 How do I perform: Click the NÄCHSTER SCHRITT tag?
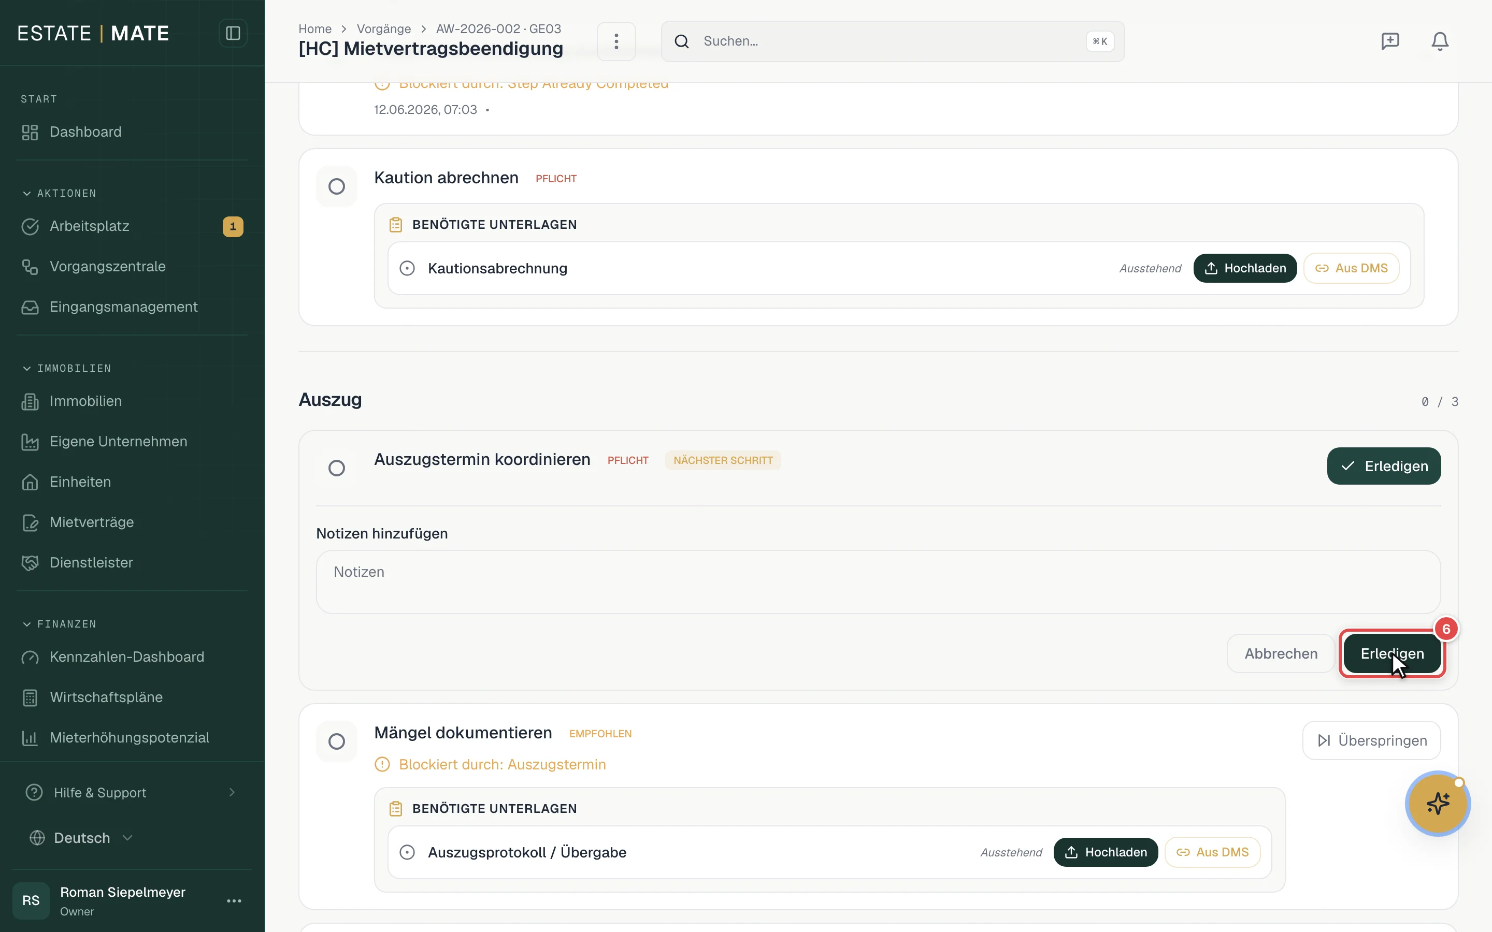(723, 460)
